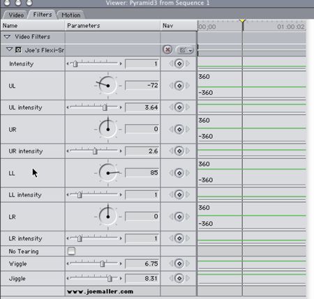The image size is (314, 299).
Task: Switch to the Motion tab
Action: [71, 15]
